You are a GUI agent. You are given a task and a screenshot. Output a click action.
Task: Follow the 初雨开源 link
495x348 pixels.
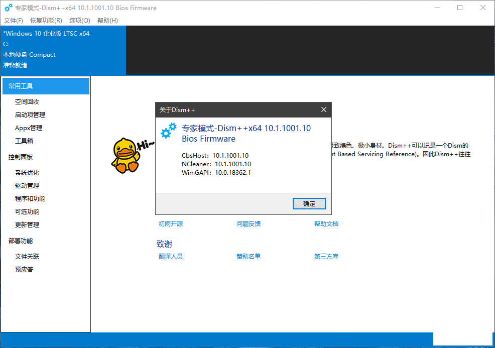click(171, 224)
